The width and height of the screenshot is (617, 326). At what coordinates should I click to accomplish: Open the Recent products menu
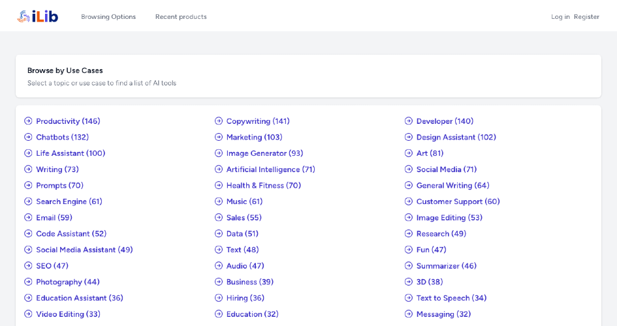(x=181, y=17)
